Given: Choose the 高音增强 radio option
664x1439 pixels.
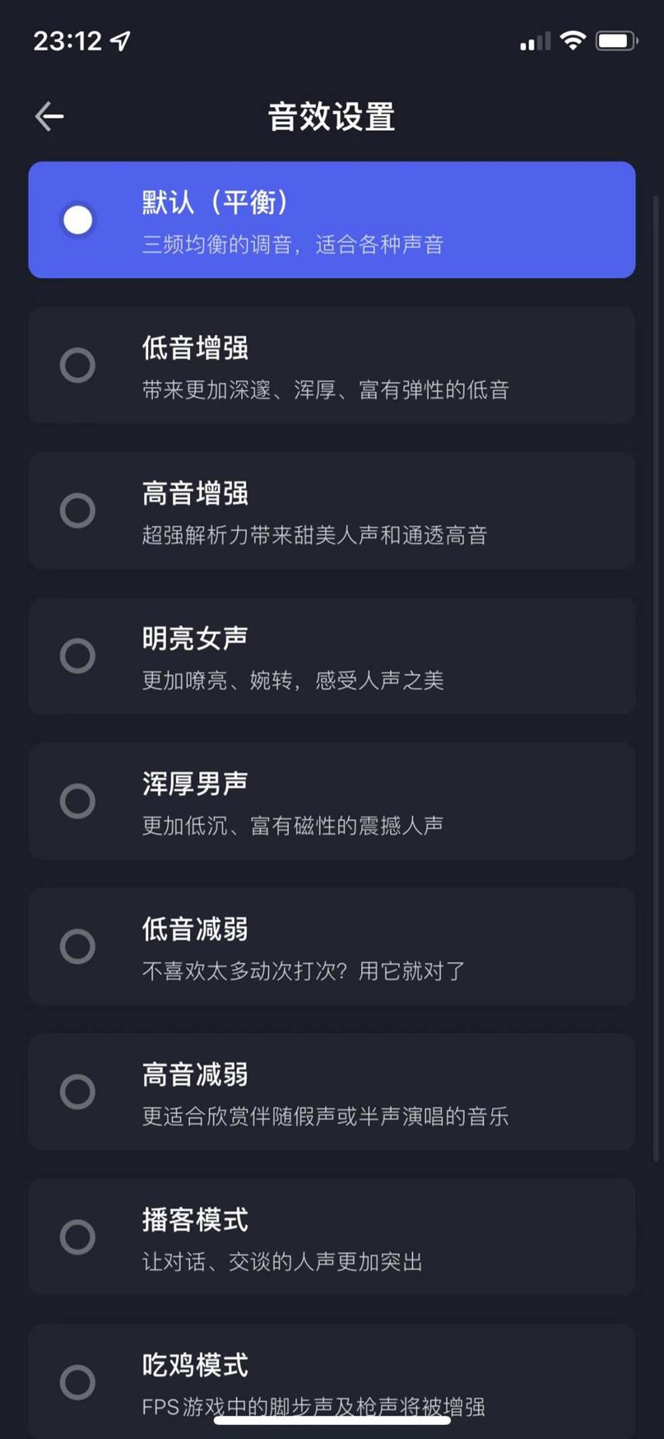Looking at the screenshot, I should [x=77, y=510].
